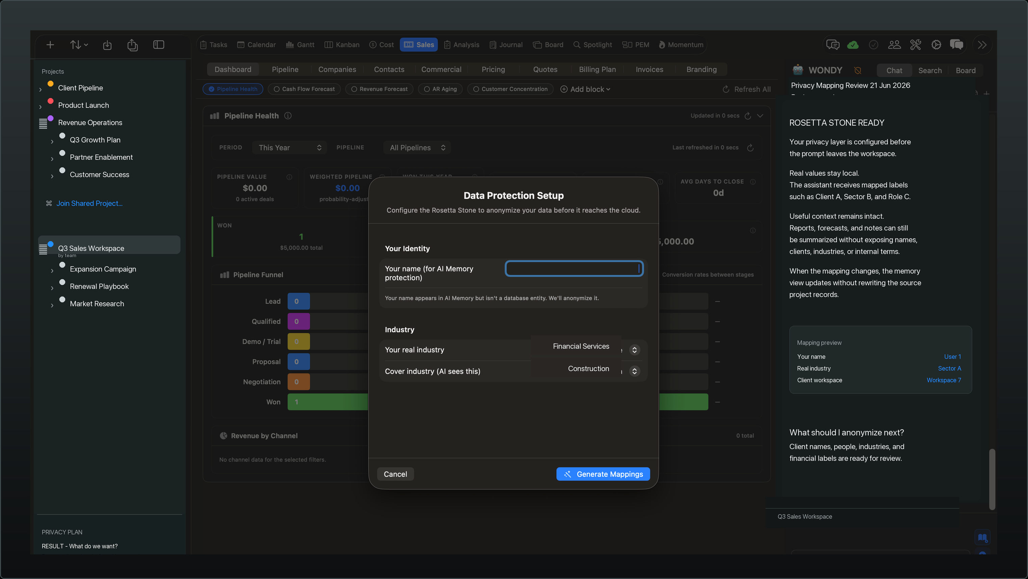Click the orange crossed-out shield icon next to WONDY
The width and height of the screenshot is (1028, 579).
click(x=857, y=70)
